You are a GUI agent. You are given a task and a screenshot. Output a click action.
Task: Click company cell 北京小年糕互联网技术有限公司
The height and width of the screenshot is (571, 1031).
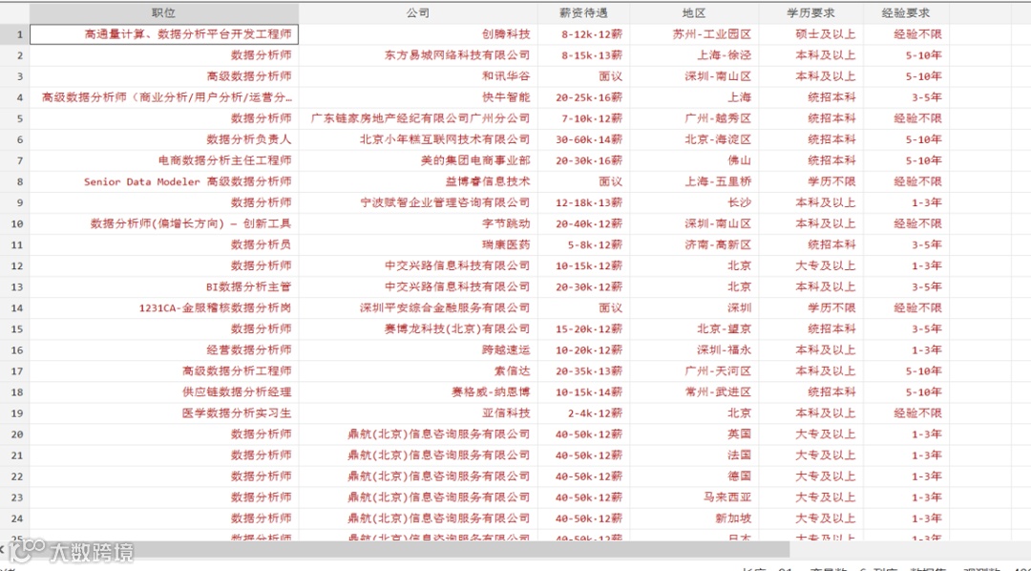[418, 139]
